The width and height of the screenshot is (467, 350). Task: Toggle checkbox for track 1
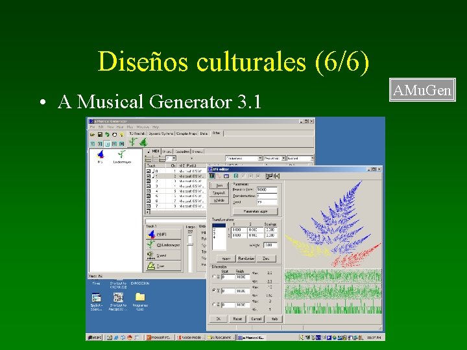149,176
